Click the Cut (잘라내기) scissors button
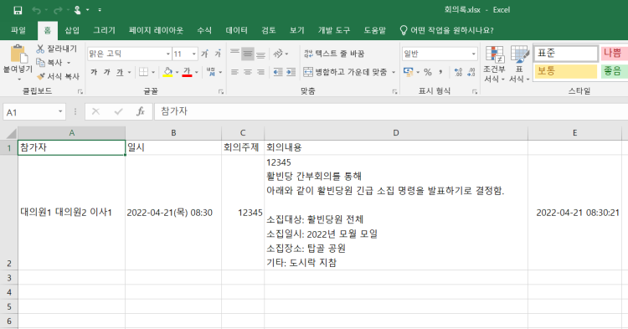Image resolution: width=628 pixels, height=329 pixels. [56, 49]
